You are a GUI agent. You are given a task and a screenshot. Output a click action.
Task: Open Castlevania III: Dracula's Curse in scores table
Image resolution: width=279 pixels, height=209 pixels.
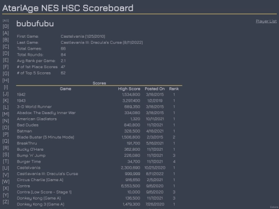[48, 174]
